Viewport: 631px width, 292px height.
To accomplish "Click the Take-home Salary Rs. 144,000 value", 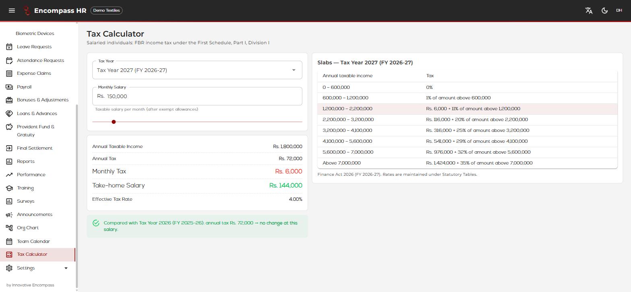I will pyautogui.click(x=286, y=186).
